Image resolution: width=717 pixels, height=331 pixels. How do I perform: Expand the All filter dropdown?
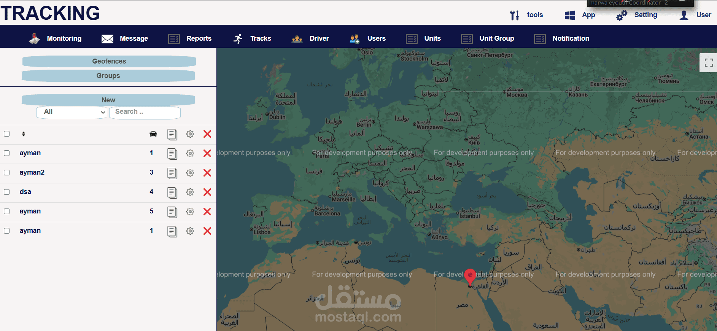pyautogui.click(x=72, y=112)
